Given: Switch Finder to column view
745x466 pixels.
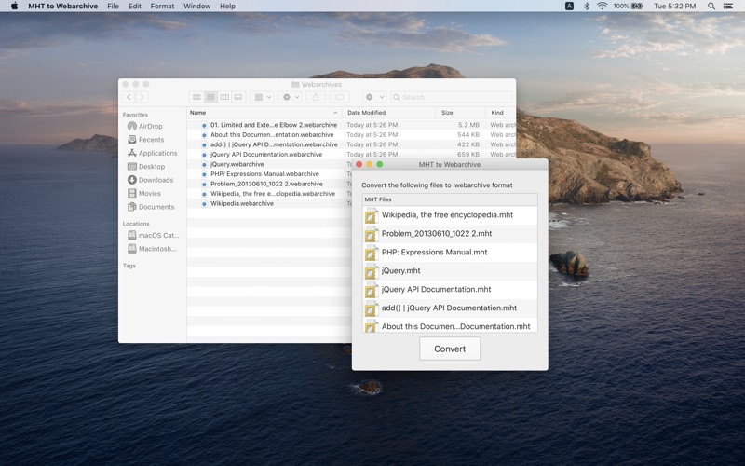Looking at the screenshot, I should tap(224, 97).
